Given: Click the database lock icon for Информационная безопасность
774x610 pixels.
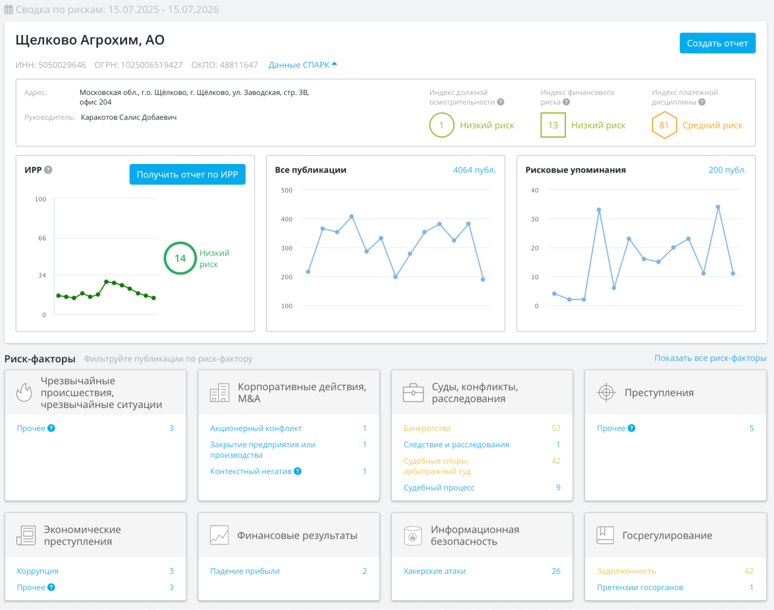Looking at the screenshot, I should pos(413,535).
